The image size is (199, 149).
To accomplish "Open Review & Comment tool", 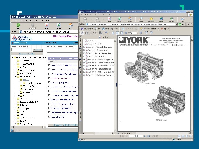I will [x=150, y=29].
